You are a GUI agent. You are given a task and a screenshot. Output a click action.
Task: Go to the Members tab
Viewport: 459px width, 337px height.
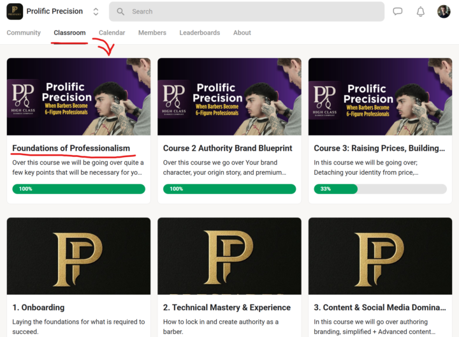[152, 33]
